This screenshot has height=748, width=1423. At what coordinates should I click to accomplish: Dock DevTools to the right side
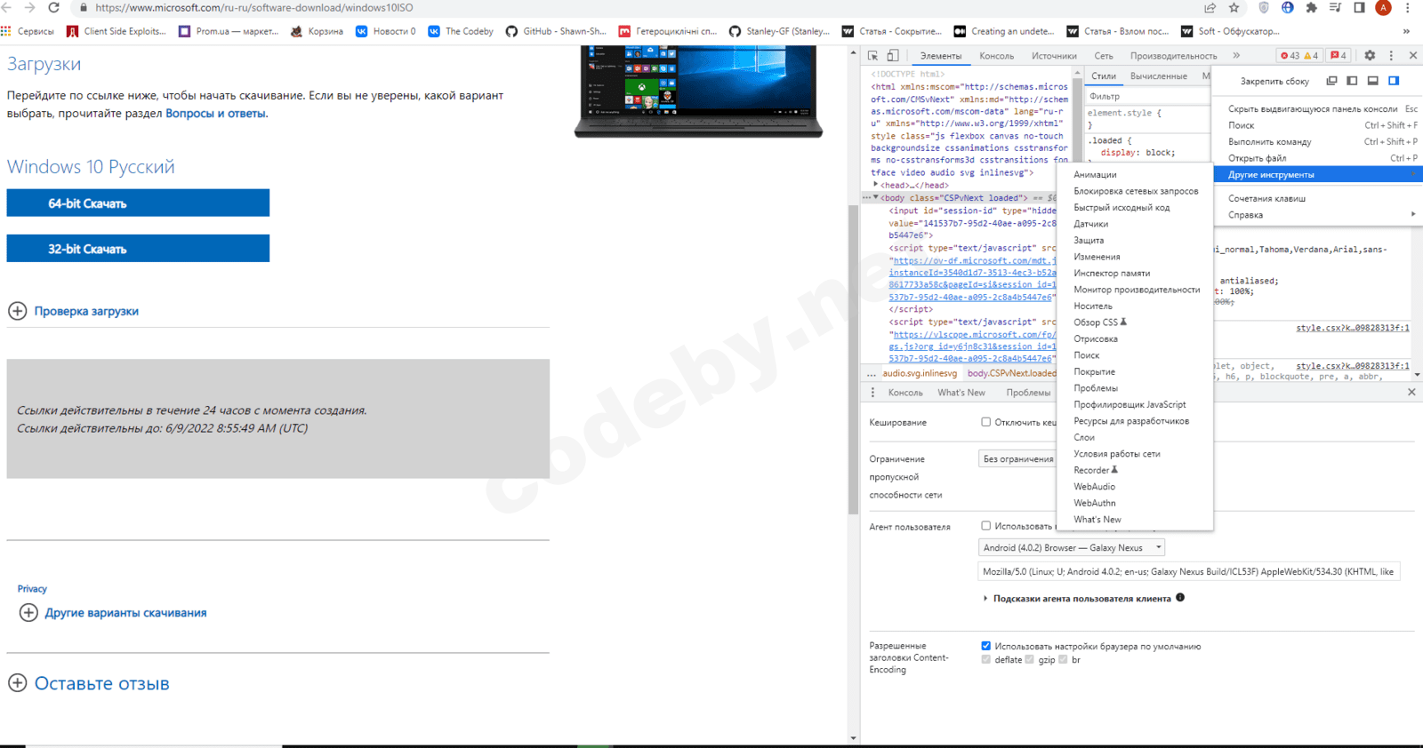pos(1394,81)
